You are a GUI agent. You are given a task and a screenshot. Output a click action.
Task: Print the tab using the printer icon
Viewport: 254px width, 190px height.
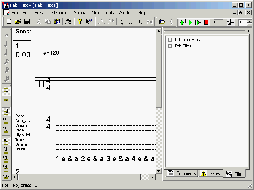(68, 21)
